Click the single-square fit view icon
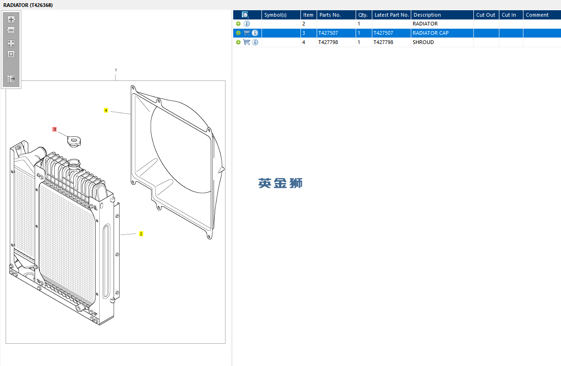This screenshot has height=366, width=561. click(11, 54)
